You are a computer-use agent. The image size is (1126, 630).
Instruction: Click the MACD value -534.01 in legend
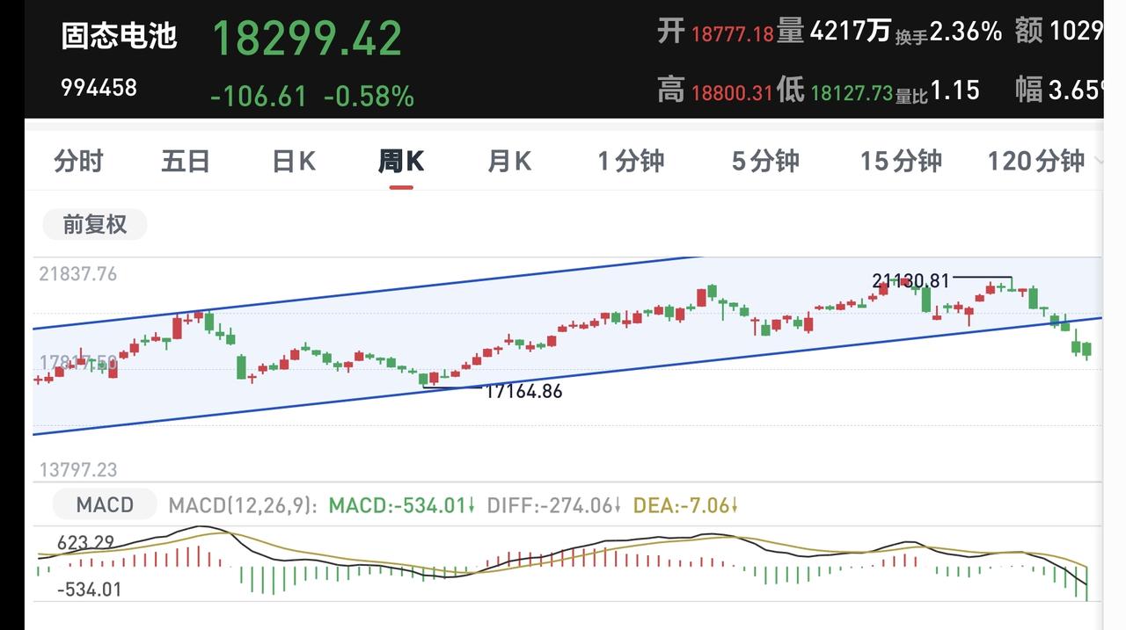pyautogui.click(x=401, y=505)
